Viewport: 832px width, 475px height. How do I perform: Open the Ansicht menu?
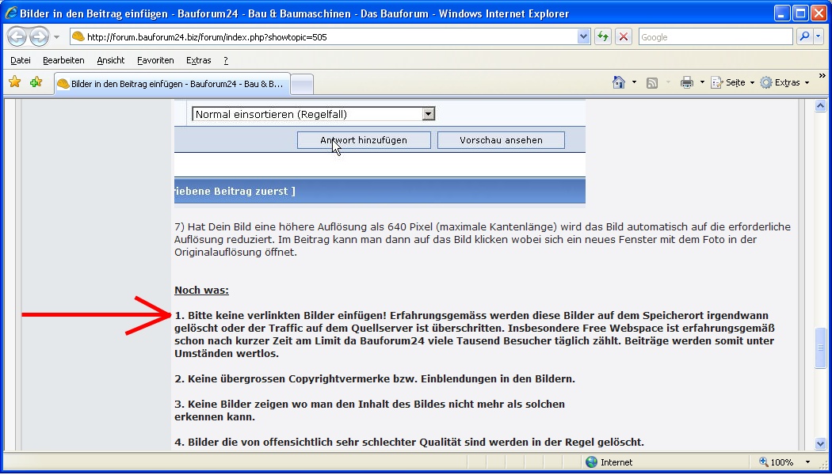tap(111, 60)
